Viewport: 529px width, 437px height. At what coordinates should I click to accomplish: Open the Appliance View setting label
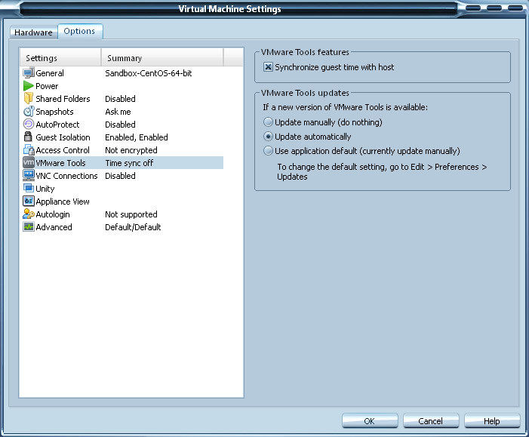63,202
